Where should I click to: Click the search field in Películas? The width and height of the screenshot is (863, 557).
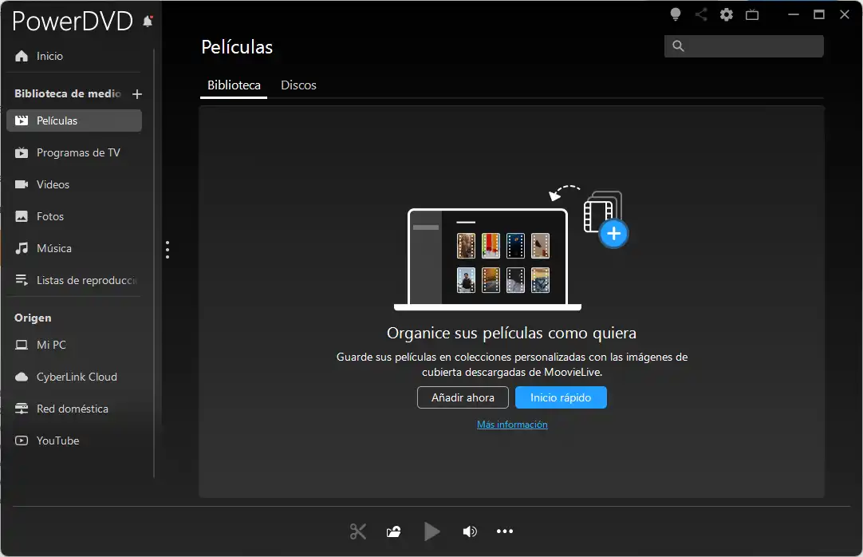pyautogui.click(x=744, y=46)
